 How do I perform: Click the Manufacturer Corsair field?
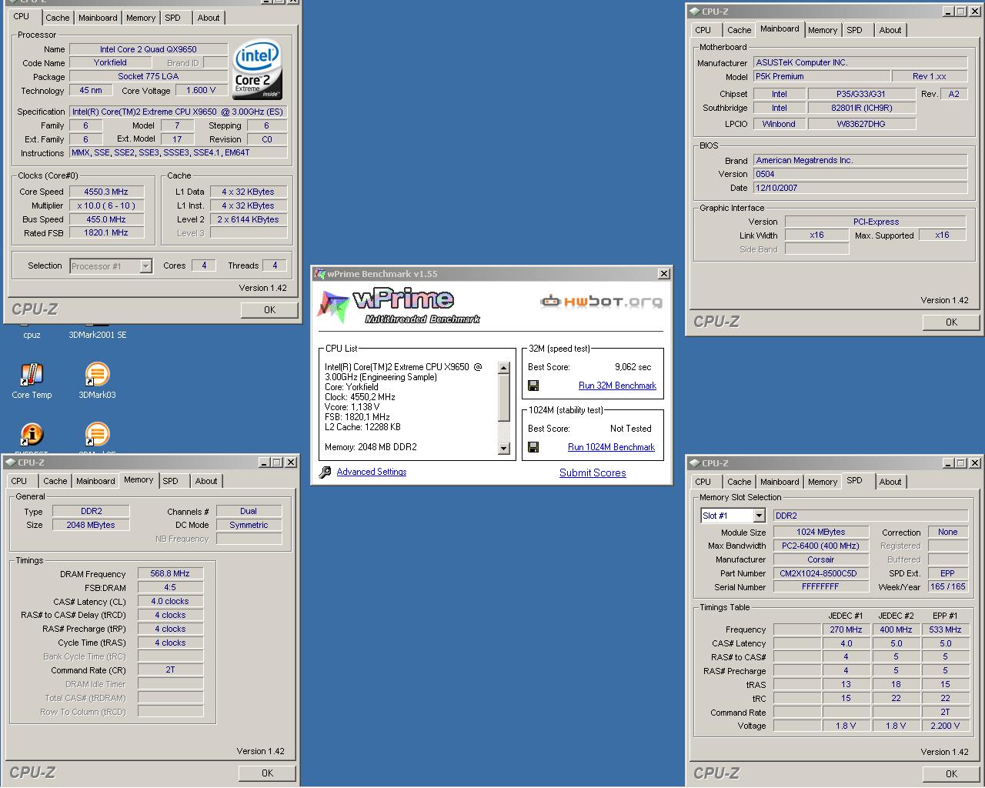click(821, 559)
